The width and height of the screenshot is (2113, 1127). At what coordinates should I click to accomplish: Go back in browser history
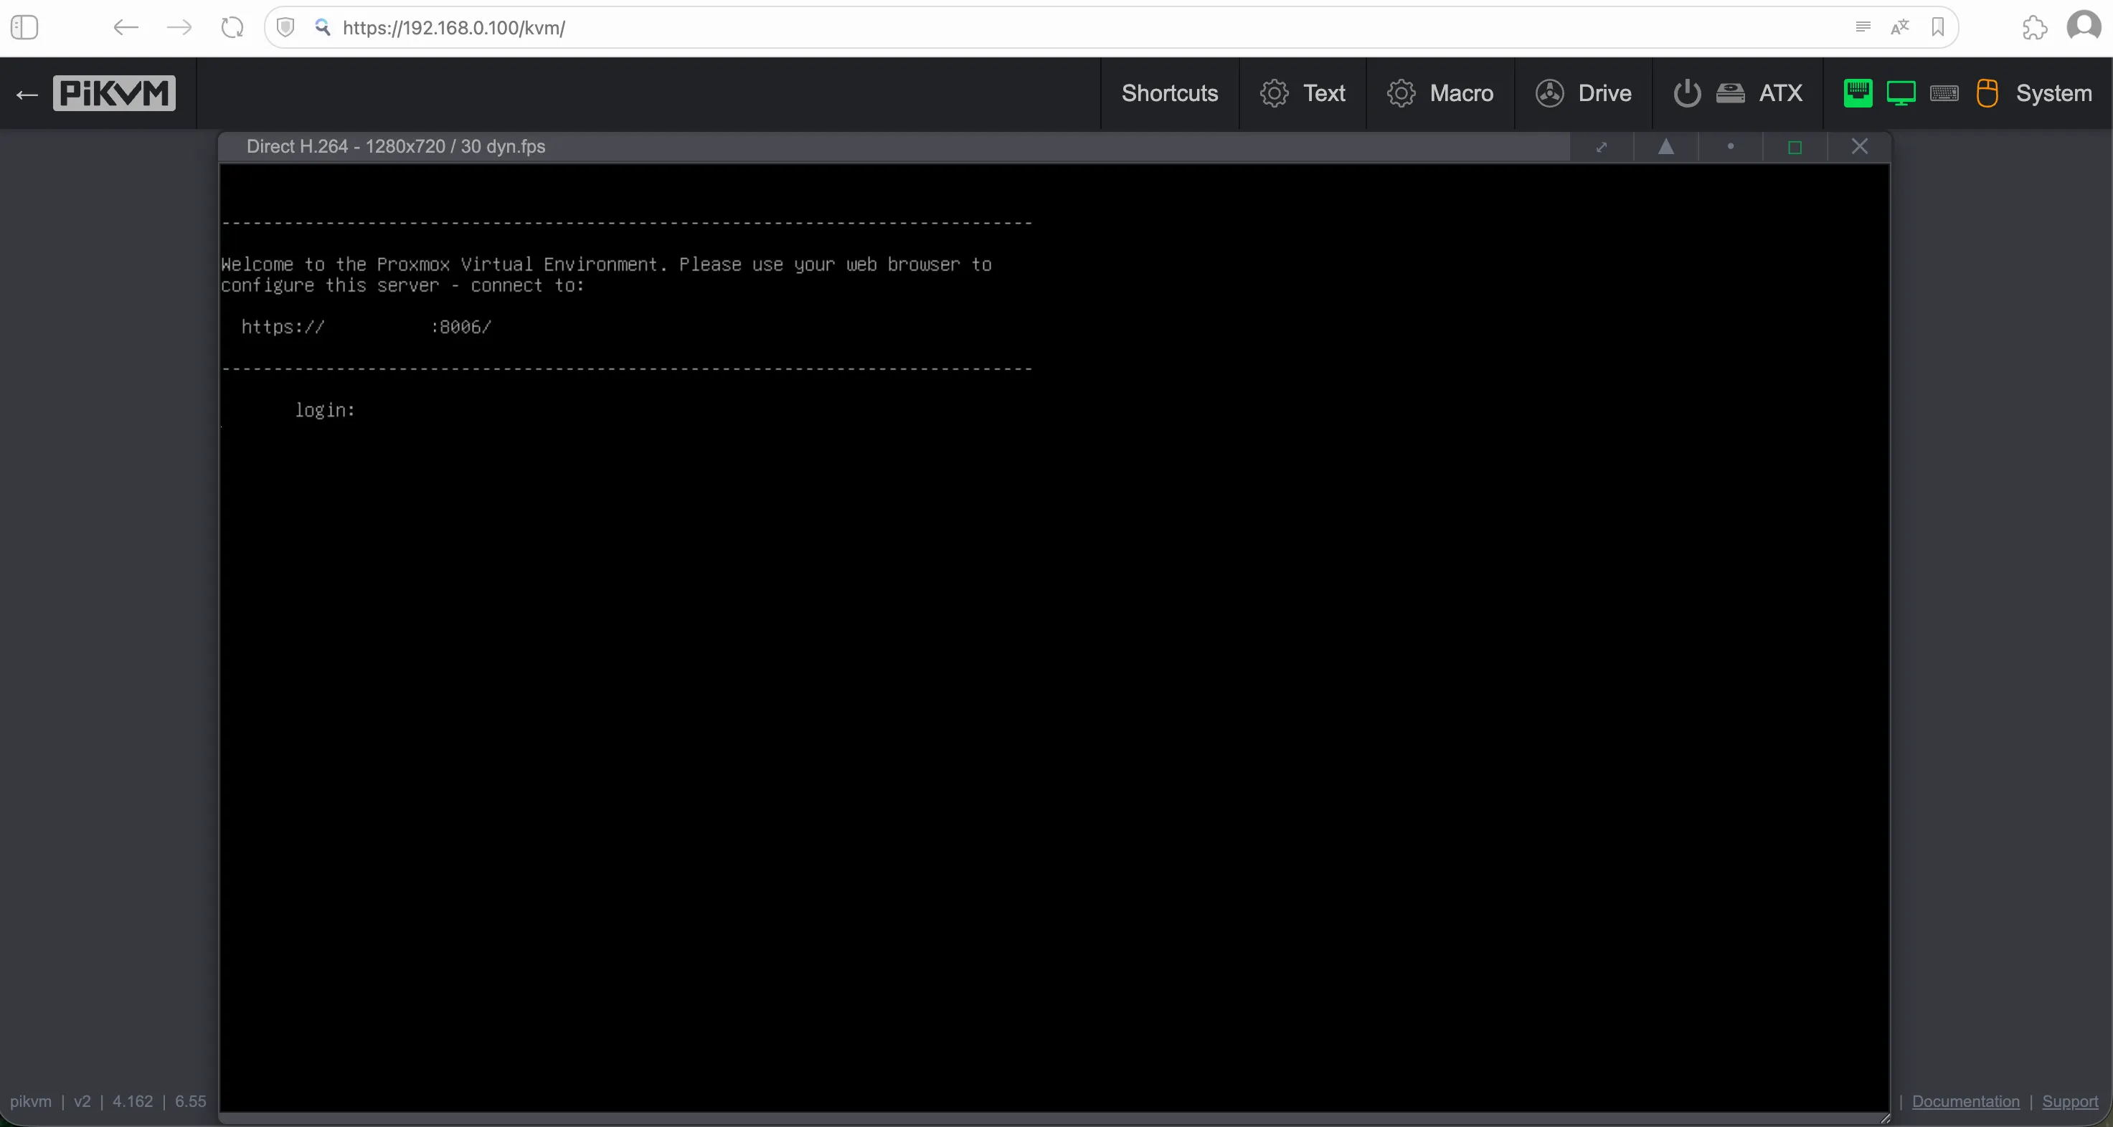point(126,28)
